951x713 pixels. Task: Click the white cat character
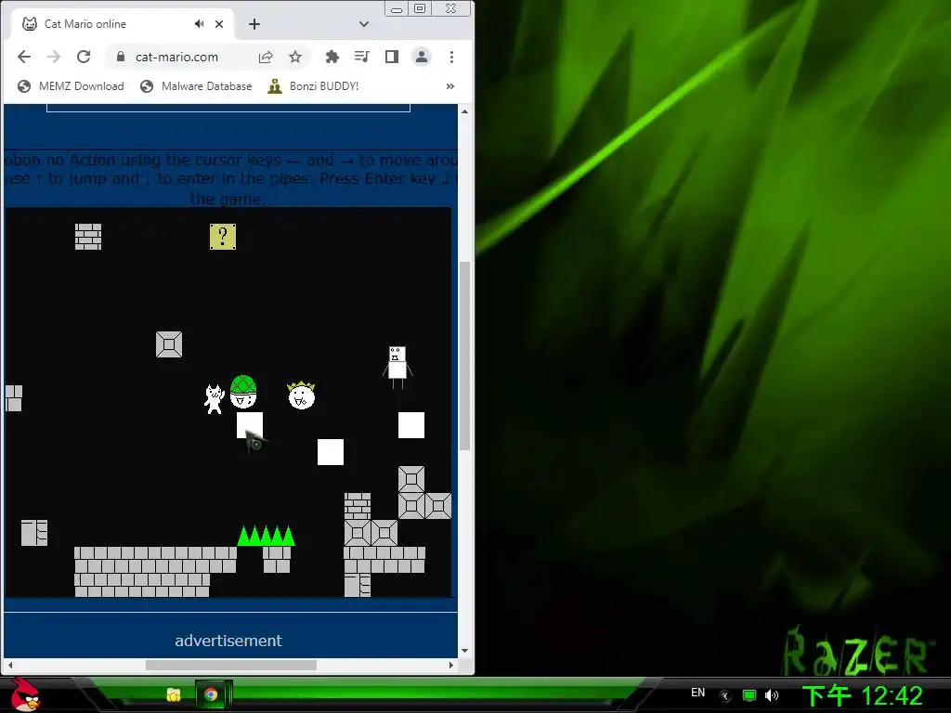pos(215,399)
